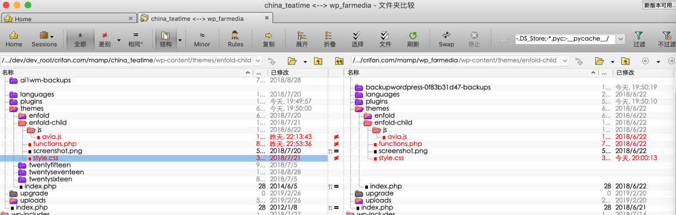Open the back navigation history dropdown
The height and width of the screenshot is (215, 676).
tap(658, 62)
